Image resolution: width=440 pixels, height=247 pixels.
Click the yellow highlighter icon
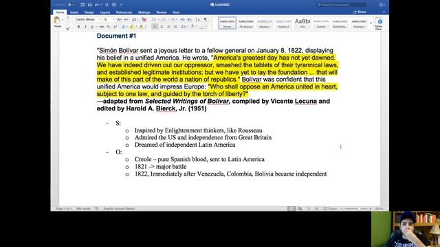[x=131, y=27]
